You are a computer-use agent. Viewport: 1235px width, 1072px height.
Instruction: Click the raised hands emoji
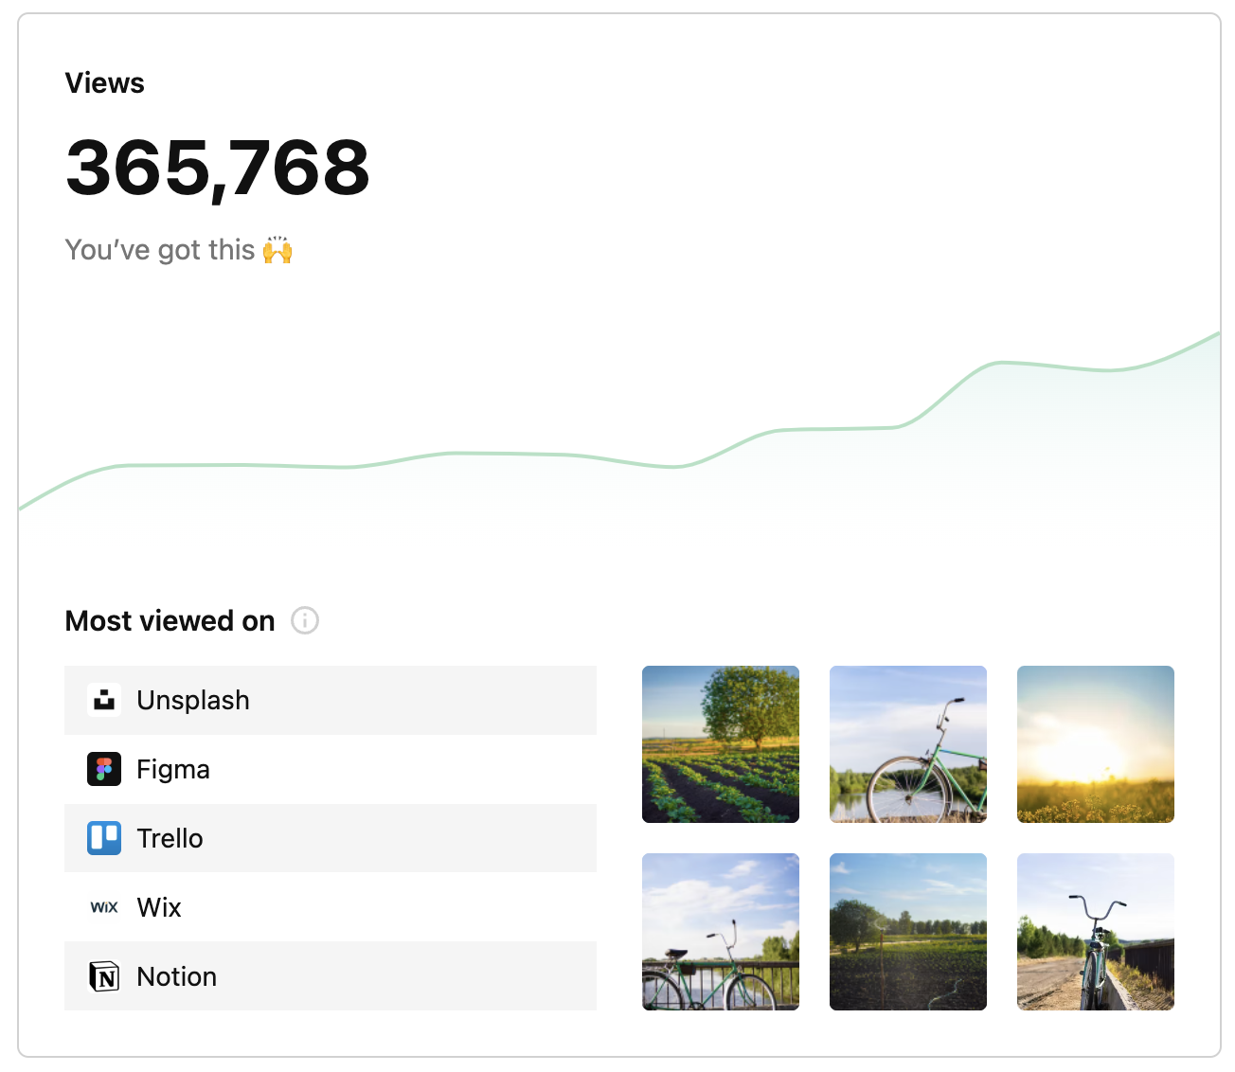(x=277, y=250)
